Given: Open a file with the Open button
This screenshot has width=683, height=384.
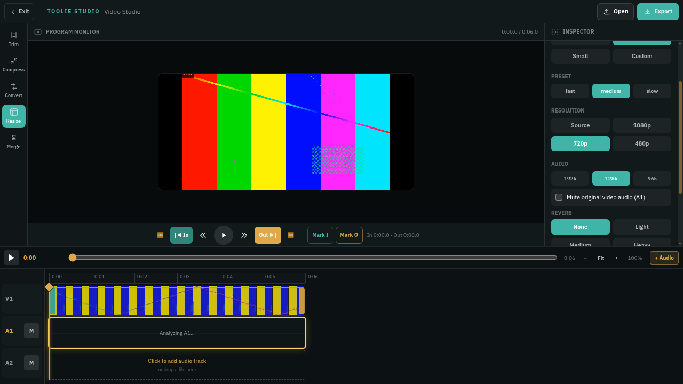Looking at the screenshot, I should 615,12.
